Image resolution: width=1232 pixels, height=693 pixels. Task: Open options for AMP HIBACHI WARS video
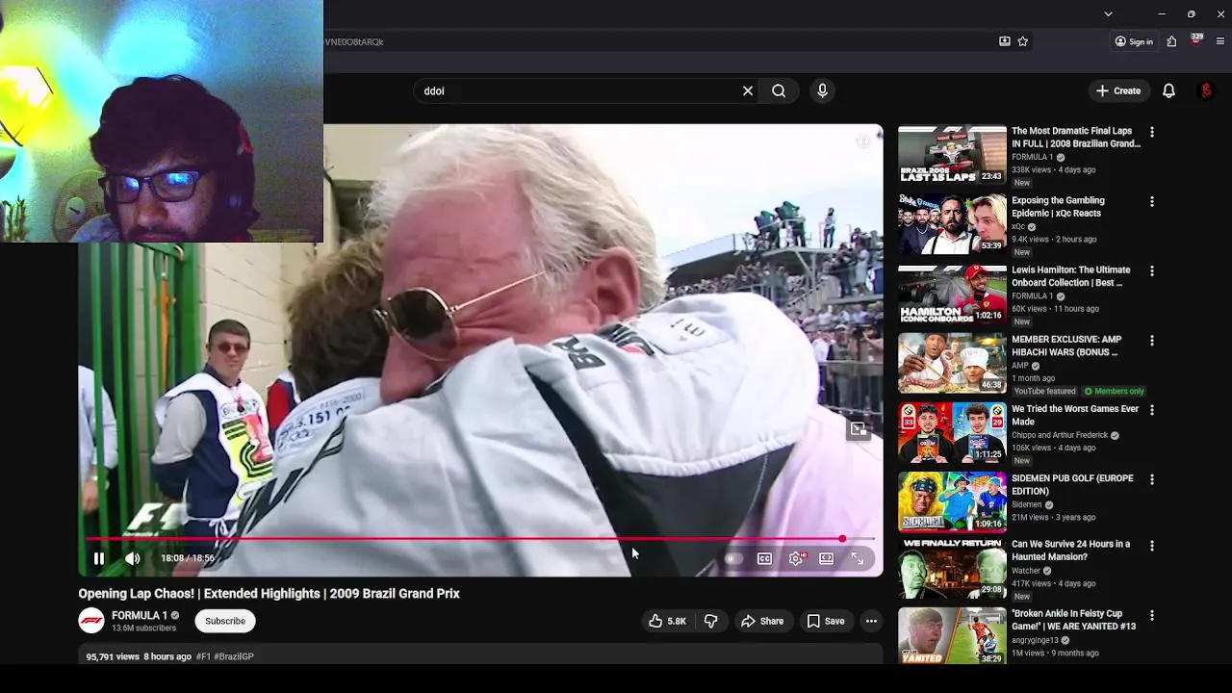1151,341
